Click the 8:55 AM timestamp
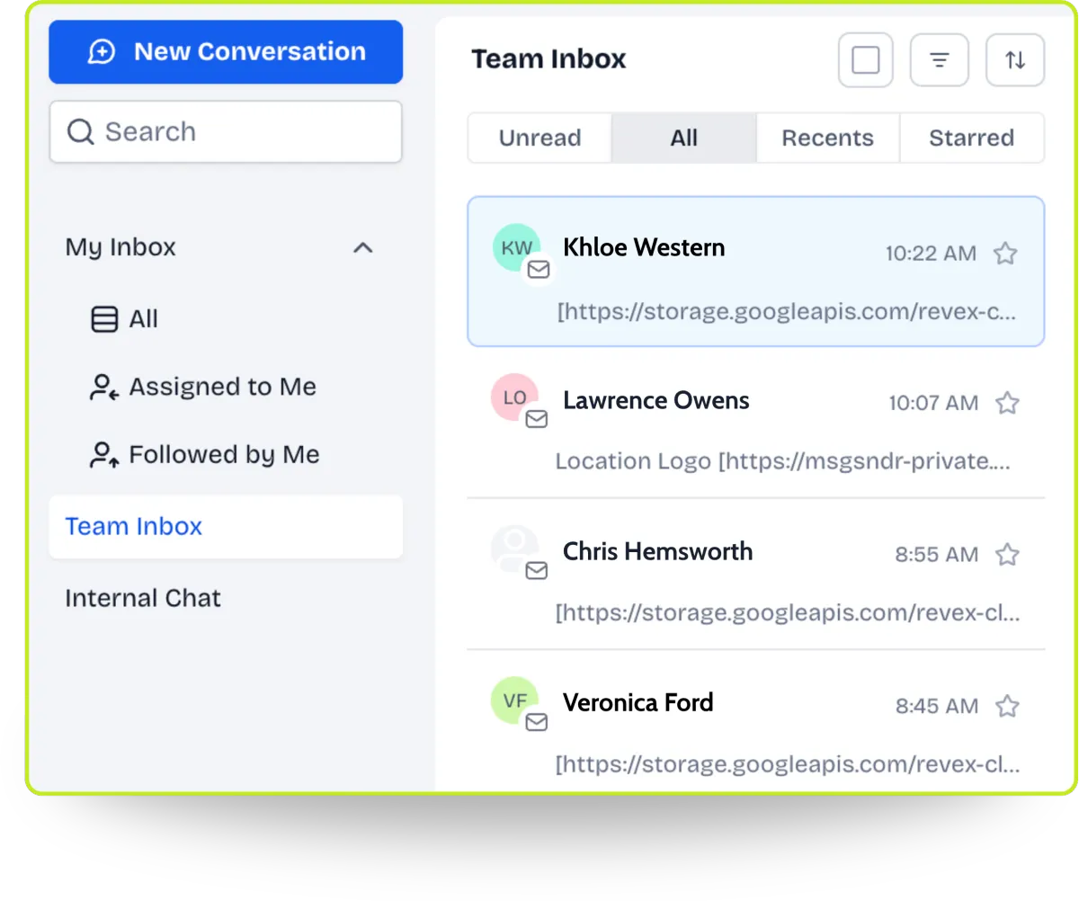The image size is (1079, 901). pos(936,554)
